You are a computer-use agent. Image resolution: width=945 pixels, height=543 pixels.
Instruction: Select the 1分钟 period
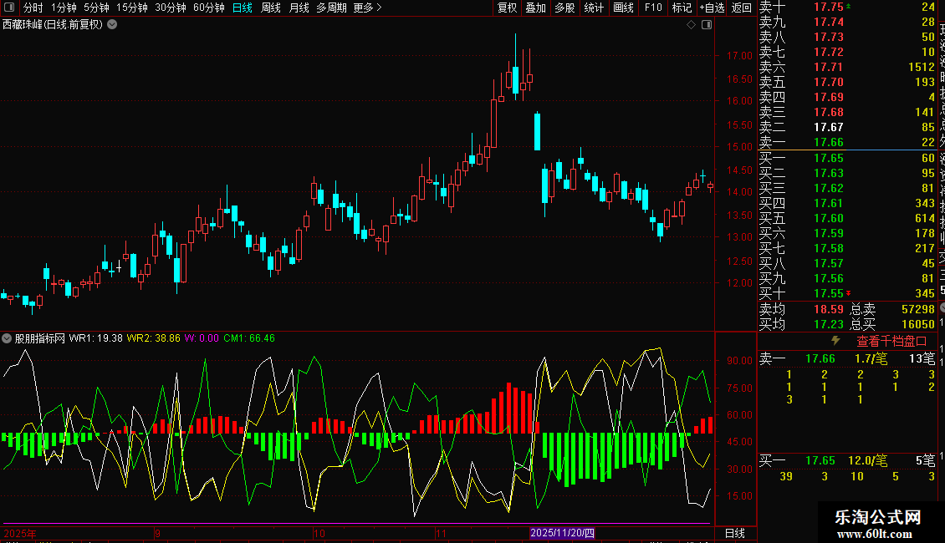64,8
